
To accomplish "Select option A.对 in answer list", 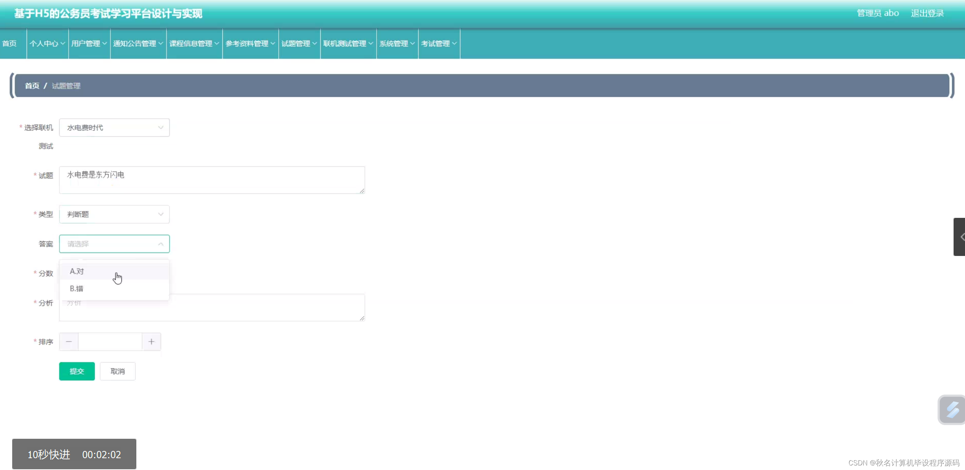I will 77,271.
